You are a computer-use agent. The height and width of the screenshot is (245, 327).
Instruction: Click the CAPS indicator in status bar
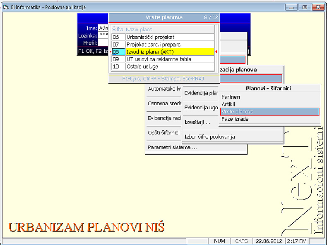tap(242, 241)
